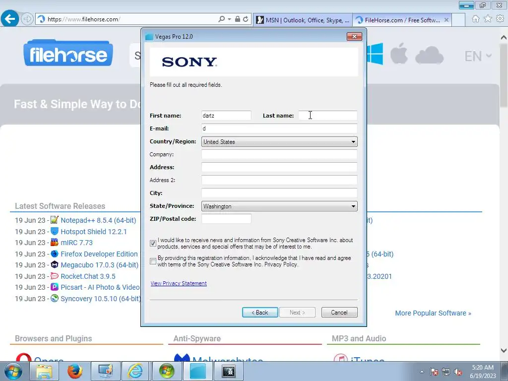Click the Last name field

(327, 116)
